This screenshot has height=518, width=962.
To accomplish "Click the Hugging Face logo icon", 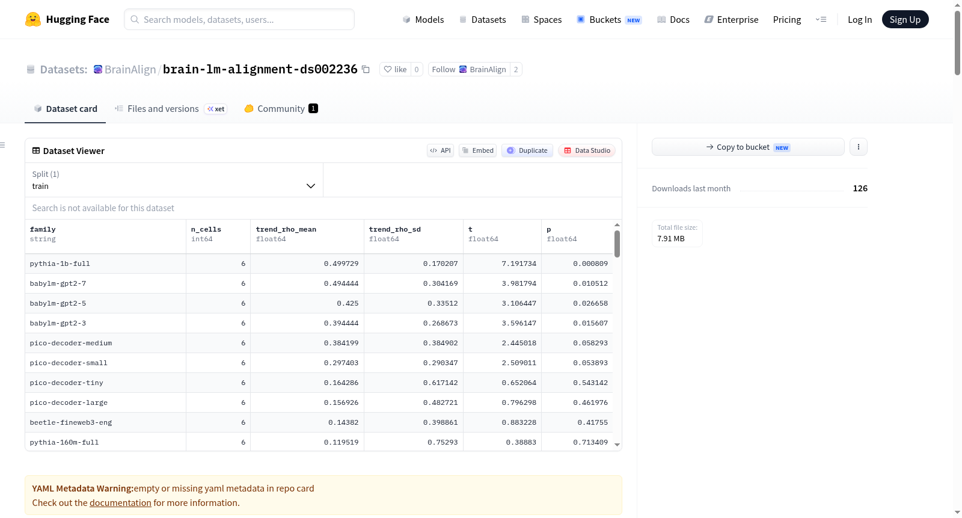I will [x=33, y=19].
